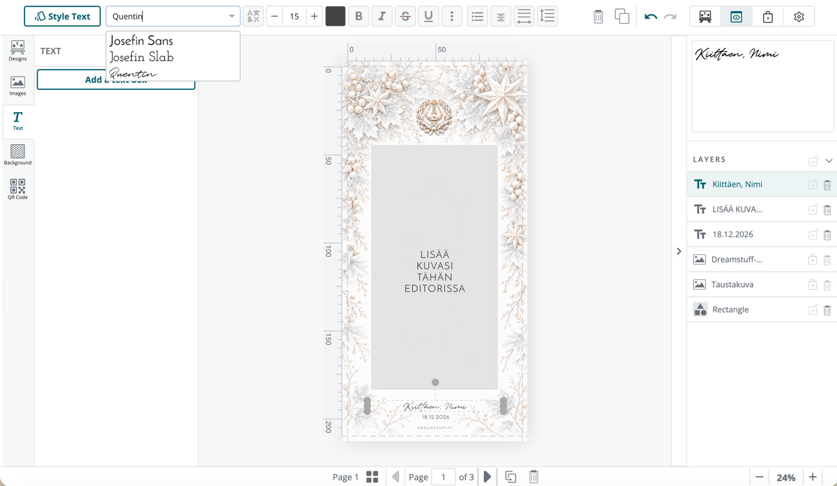Open the QR Code sidebar panel
This screenshot has width=837, height=486.
17,189
